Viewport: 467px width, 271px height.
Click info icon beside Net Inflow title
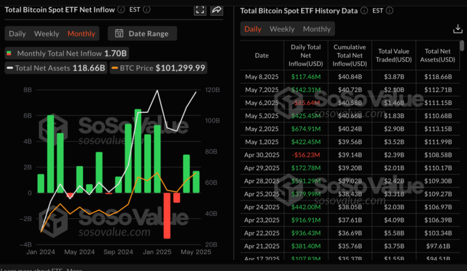coord(121,10)
